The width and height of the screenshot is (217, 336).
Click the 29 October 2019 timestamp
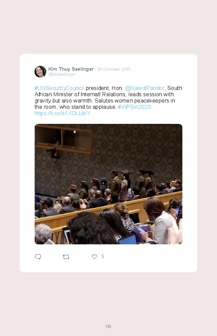click(x=114, y=69)
